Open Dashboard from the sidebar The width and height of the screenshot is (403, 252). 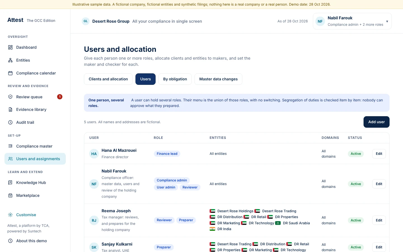pyautogui.click(x=35, y=47)
